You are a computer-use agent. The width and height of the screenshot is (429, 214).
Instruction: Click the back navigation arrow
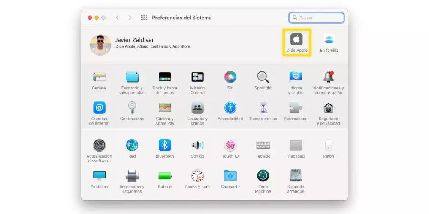pyautogui.click(x=118, y=18)
